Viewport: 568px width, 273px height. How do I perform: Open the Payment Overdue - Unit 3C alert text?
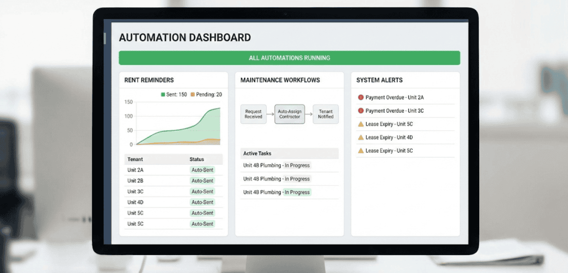(x=394, y=111)
